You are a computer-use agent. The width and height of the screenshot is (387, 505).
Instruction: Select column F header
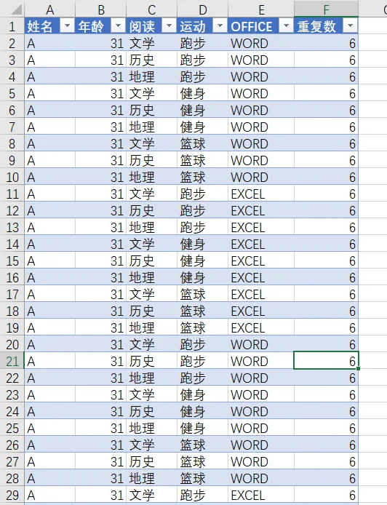(x=326, y=9)
